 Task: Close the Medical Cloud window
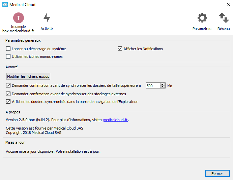228,4
